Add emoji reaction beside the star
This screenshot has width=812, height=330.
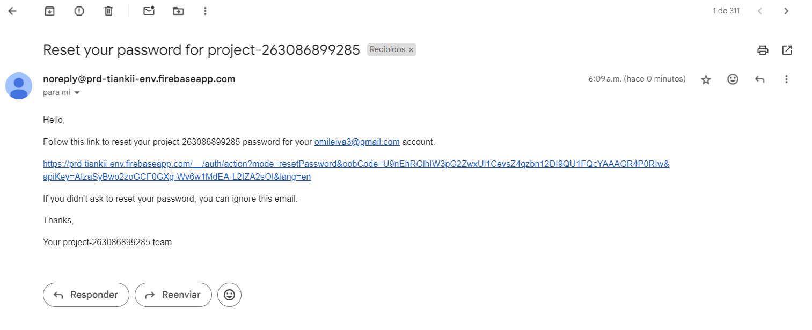733,79
